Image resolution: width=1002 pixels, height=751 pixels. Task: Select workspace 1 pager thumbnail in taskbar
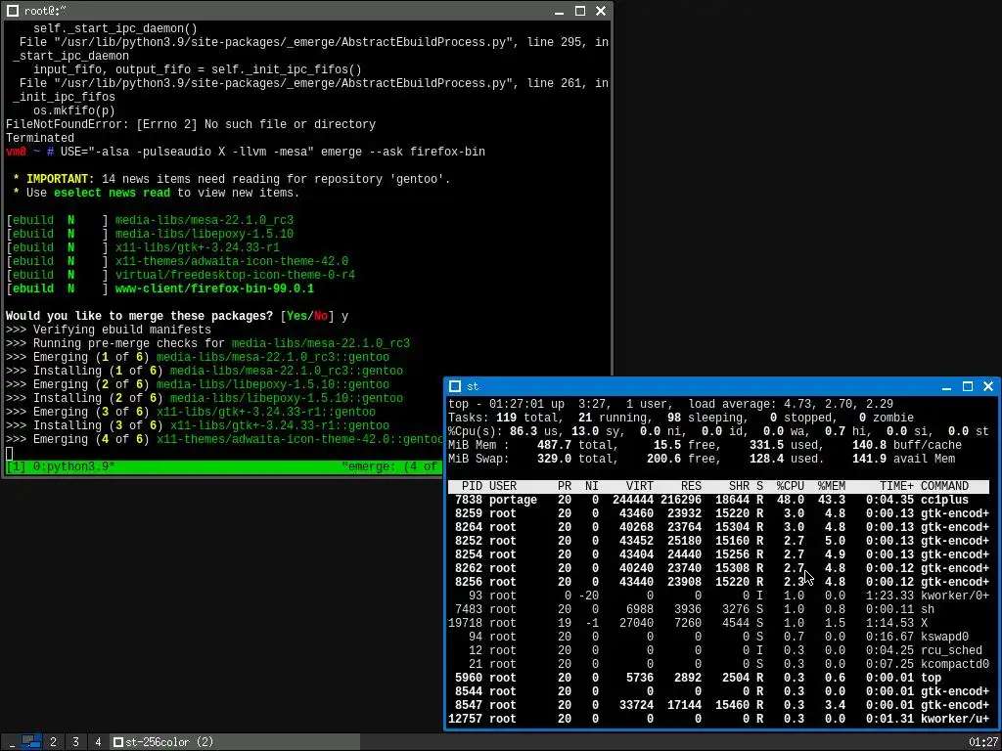point(31,742)
